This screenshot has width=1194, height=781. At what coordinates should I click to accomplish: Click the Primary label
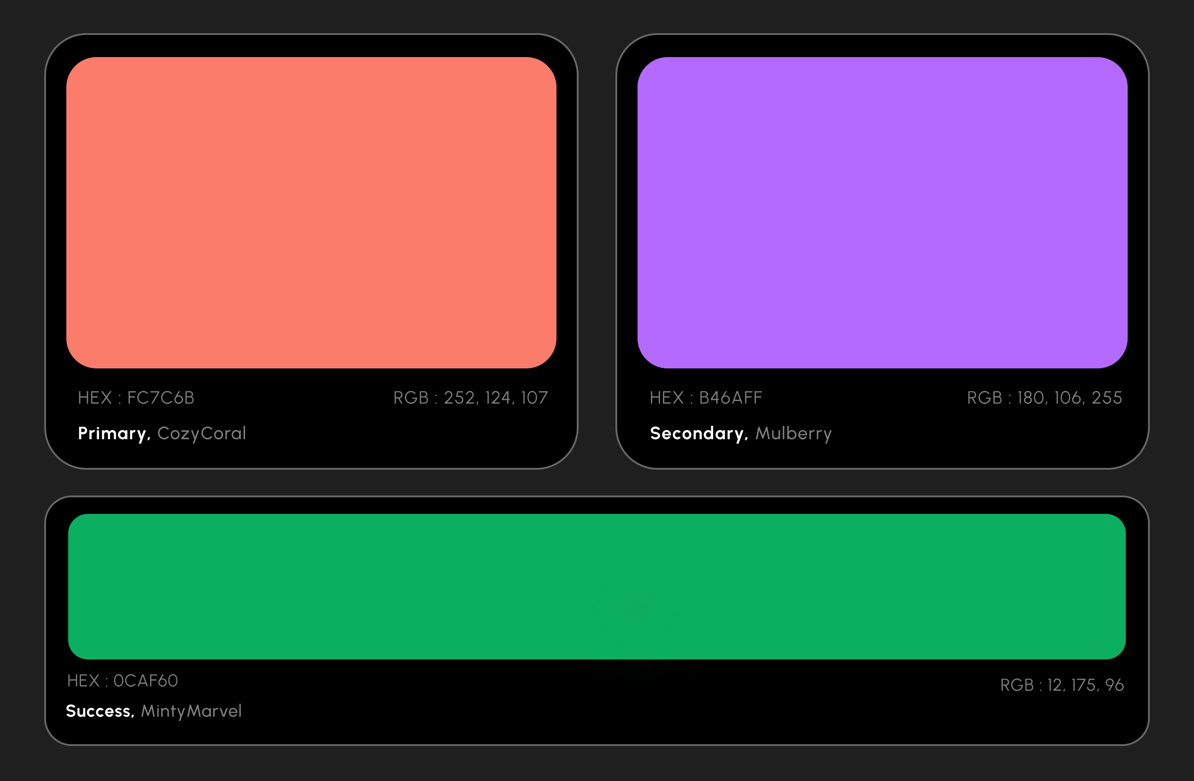click(x=114, y=433)
